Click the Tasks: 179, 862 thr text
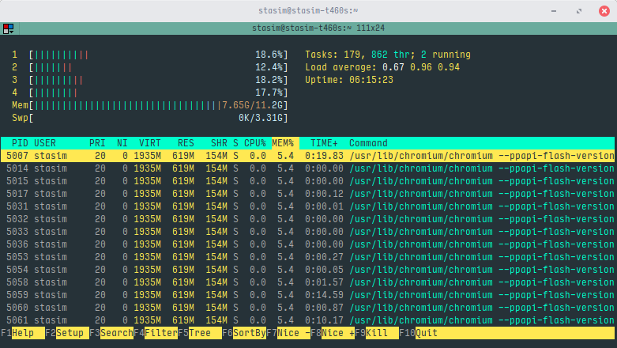 tap(357, 55)
